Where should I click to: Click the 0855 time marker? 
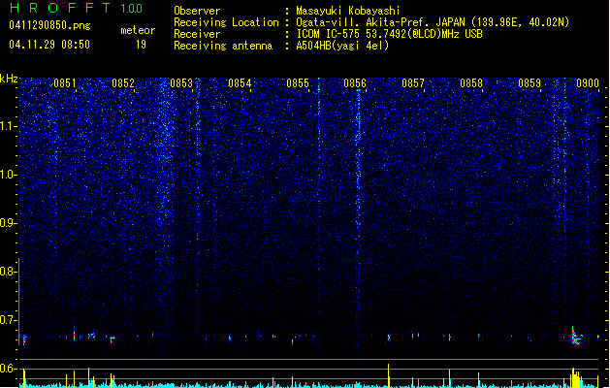[x=298, y=83]
